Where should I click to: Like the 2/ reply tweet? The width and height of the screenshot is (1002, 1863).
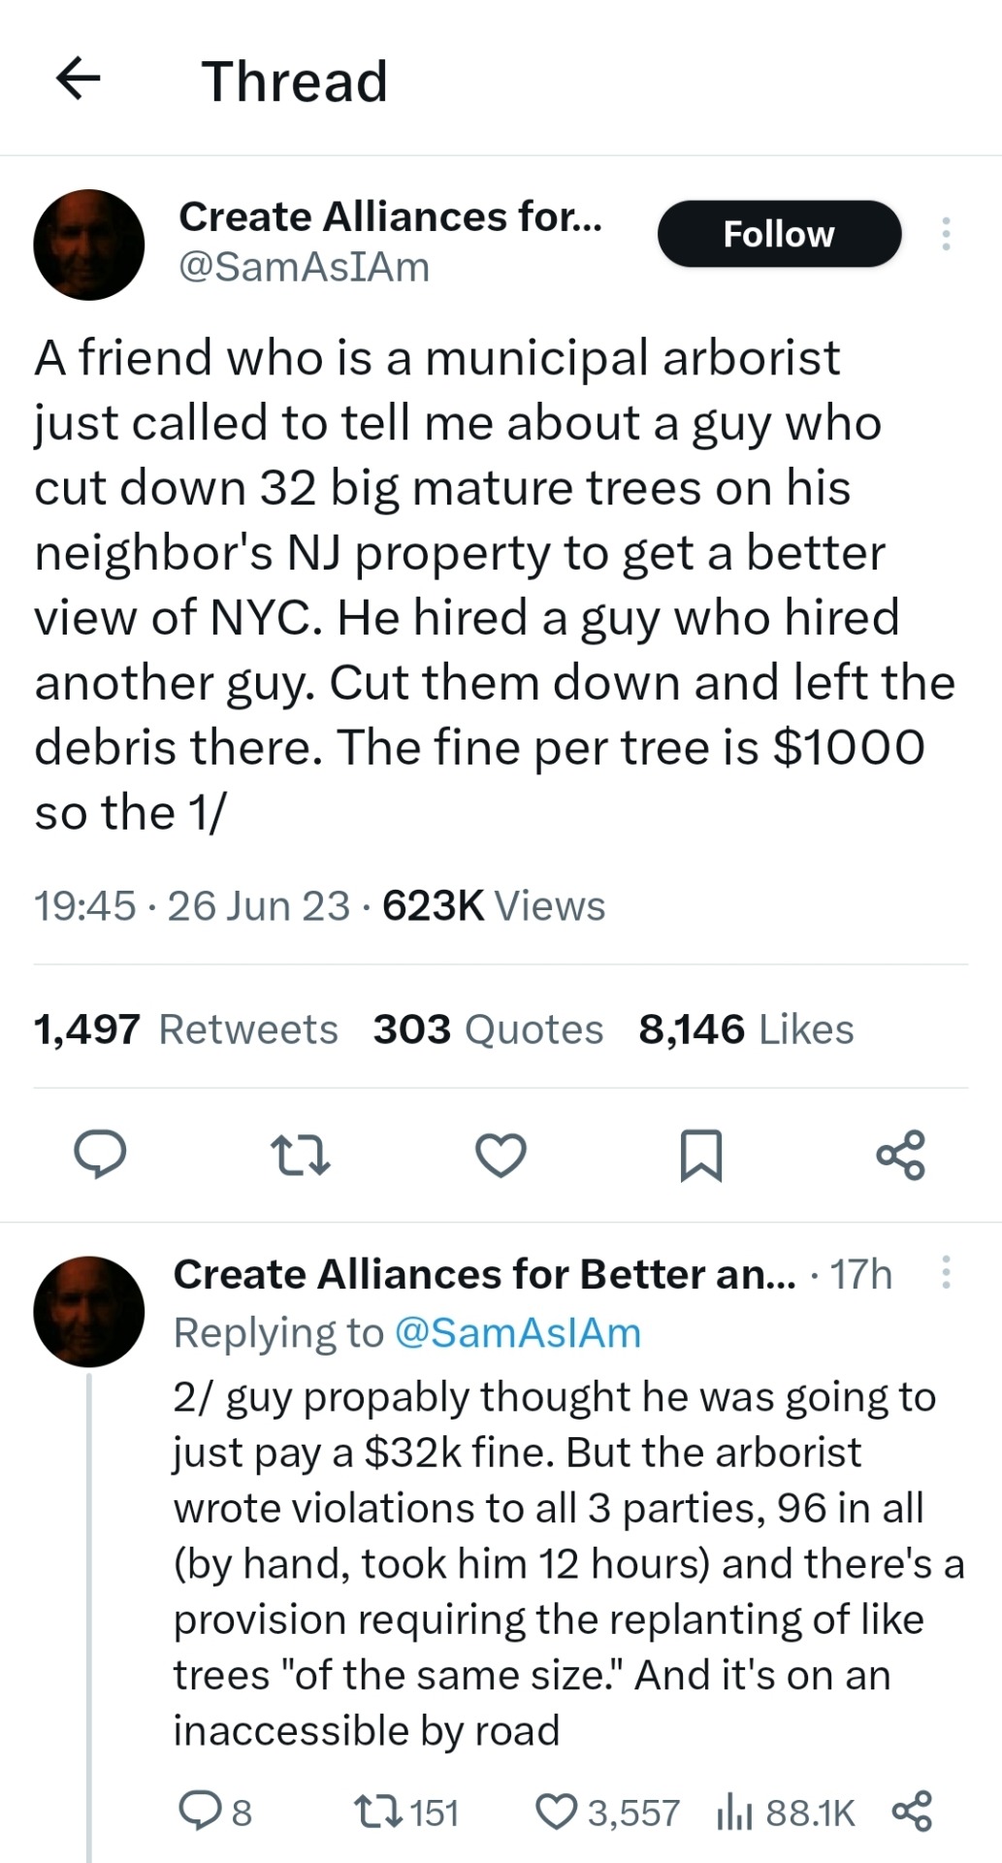tap(557, 1811)
